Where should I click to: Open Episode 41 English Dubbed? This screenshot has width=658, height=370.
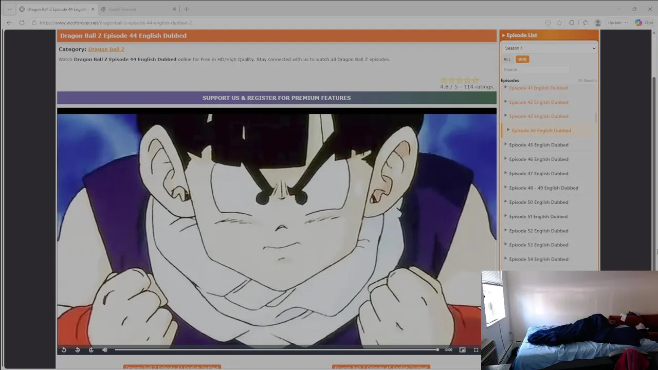[x=538, y=88]
